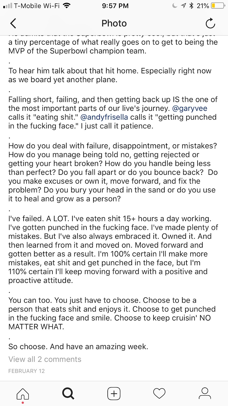Open the @garyvee mention
Screen dimensions: 228x406
pos(189,108)
